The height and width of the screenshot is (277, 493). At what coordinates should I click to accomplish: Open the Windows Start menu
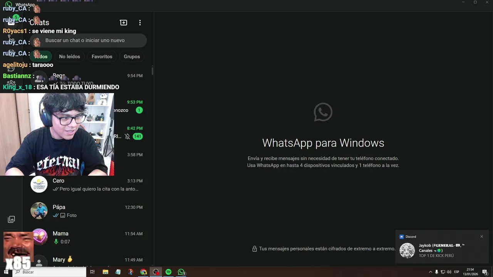[x=6, y=272]
